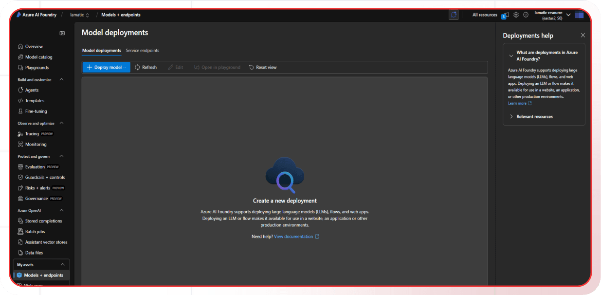Switch to the Service endpoints tab

click(x=143, y=50)
